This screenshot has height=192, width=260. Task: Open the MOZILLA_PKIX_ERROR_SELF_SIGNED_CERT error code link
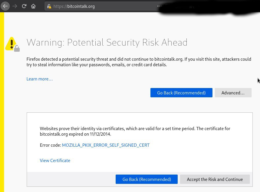(x=106, y=145)
